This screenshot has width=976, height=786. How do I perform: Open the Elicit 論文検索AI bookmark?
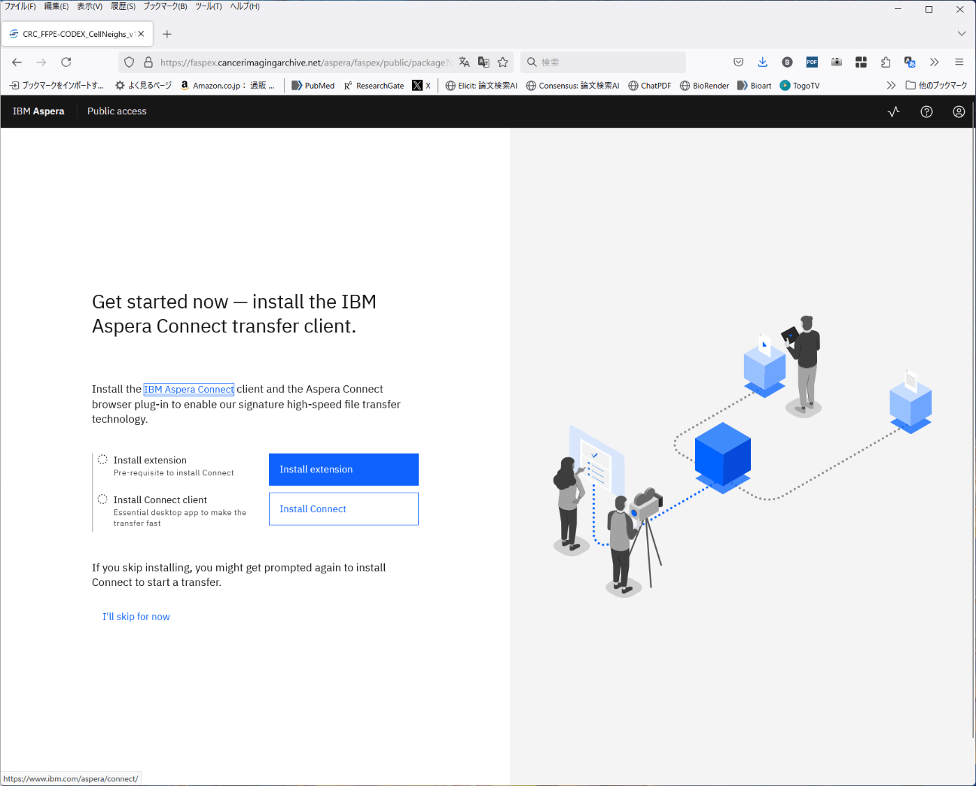tap(481, 86)
